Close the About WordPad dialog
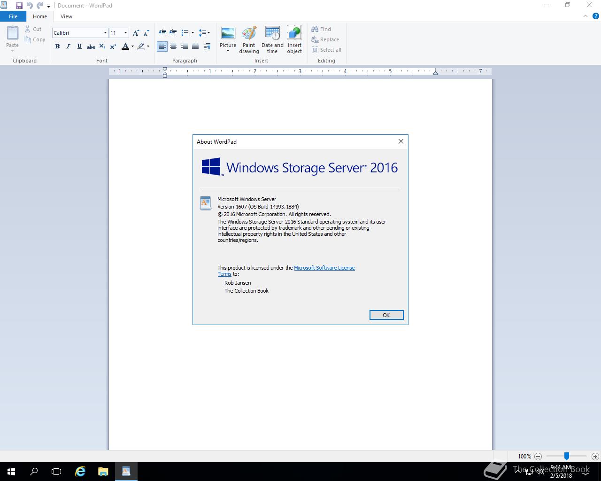Screen dimensions: 601x481 pyautogui.click(x=401, y=141)
